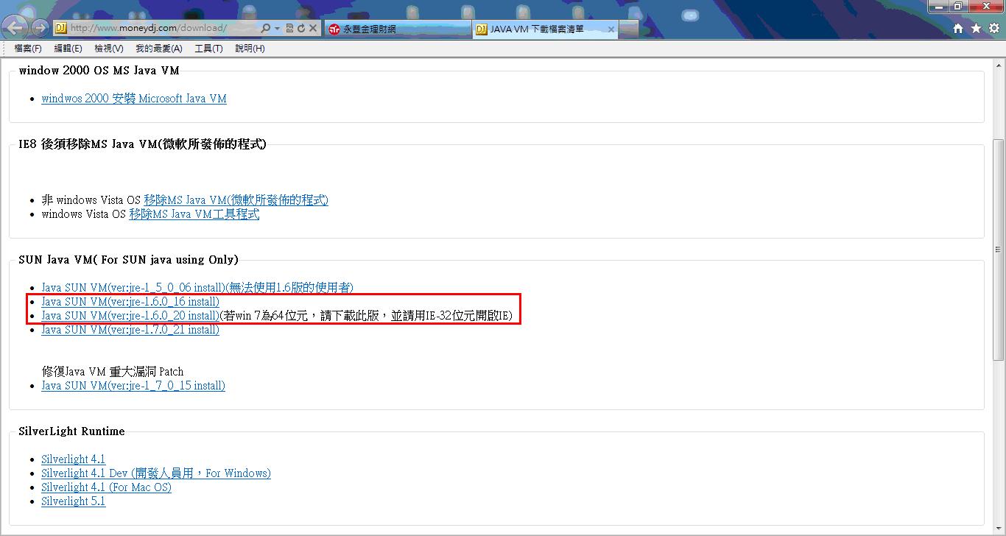The width and height of the screenshot is (1006, 536).
Task: Close the browser window
Action: point(985,6)
